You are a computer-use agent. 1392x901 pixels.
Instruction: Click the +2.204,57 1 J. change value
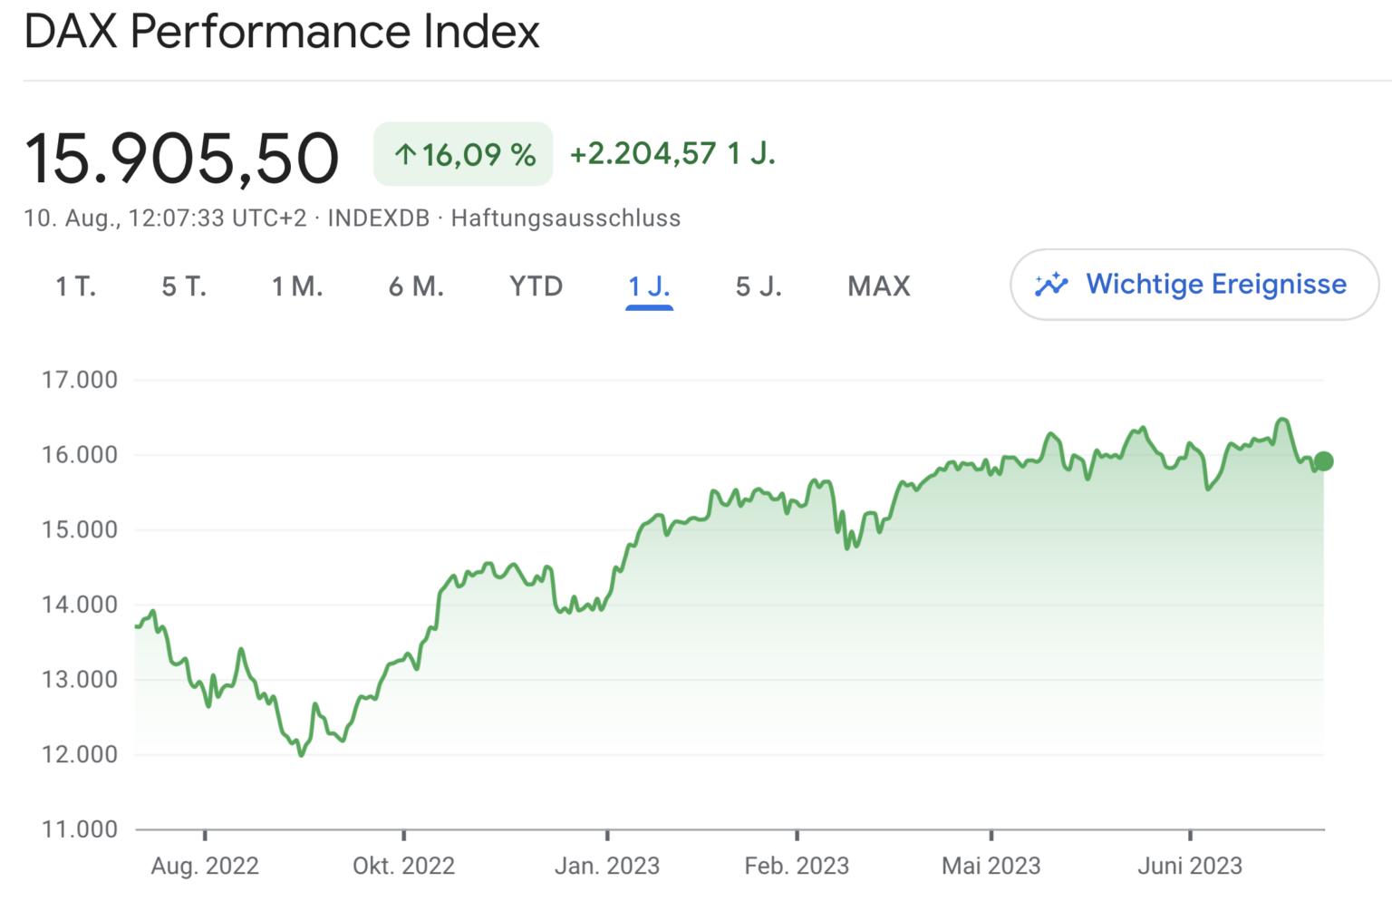(x=672, y=153)
